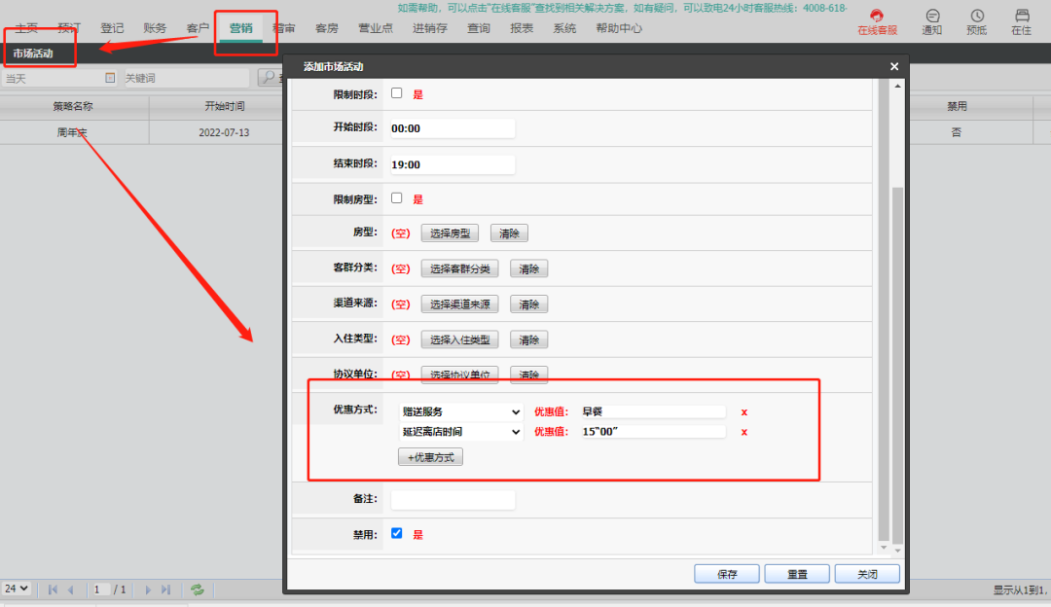Click the 周年庆 strategy row cell
The width and height of the screenshot is (1051, 607).
72,132
